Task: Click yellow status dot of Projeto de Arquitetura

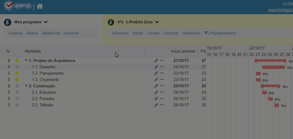Action: tap(17, 60)
